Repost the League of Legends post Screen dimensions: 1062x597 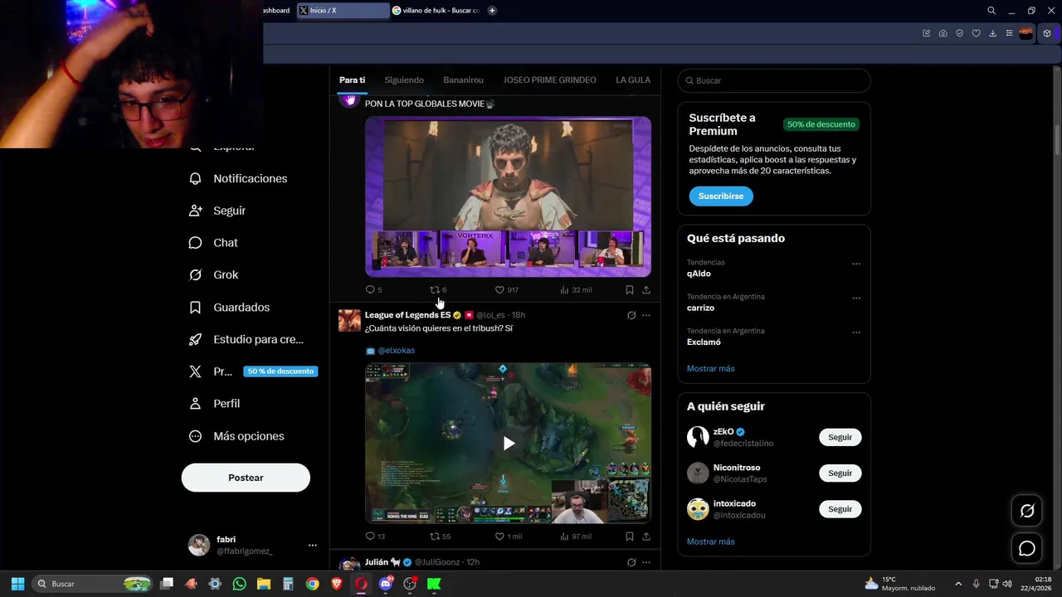[x=440, y=536]
